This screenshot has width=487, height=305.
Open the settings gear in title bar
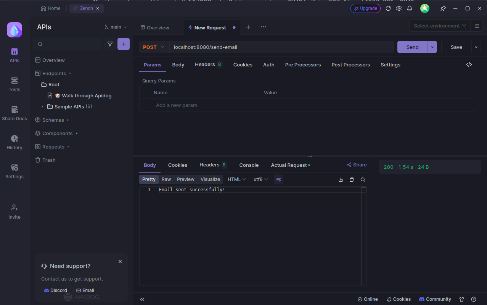tap(399, 8)
